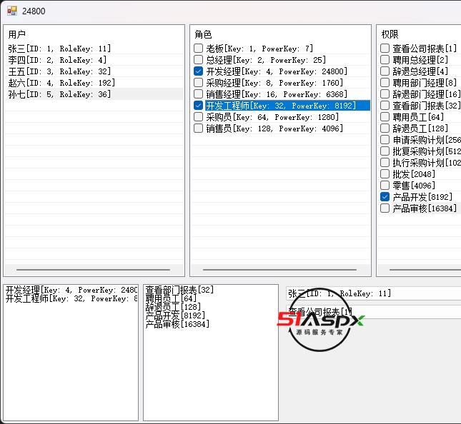Check the 采购经理 role checkbox
Image resolution: width=461 pixels, height=424 pixels.
[x=199, y=83]
